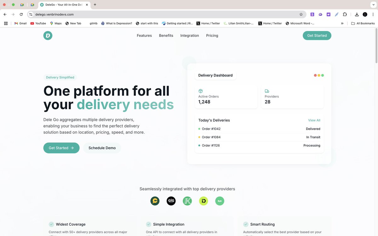Open the Chrome profile avatar
The height and width of the screenshot is (236, 378).
(x=365, y=14)
